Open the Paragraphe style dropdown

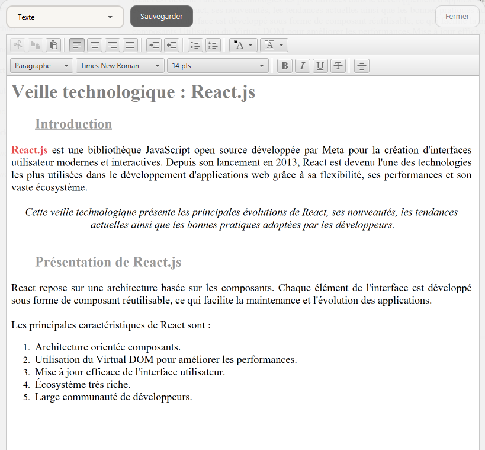point(41,66)
